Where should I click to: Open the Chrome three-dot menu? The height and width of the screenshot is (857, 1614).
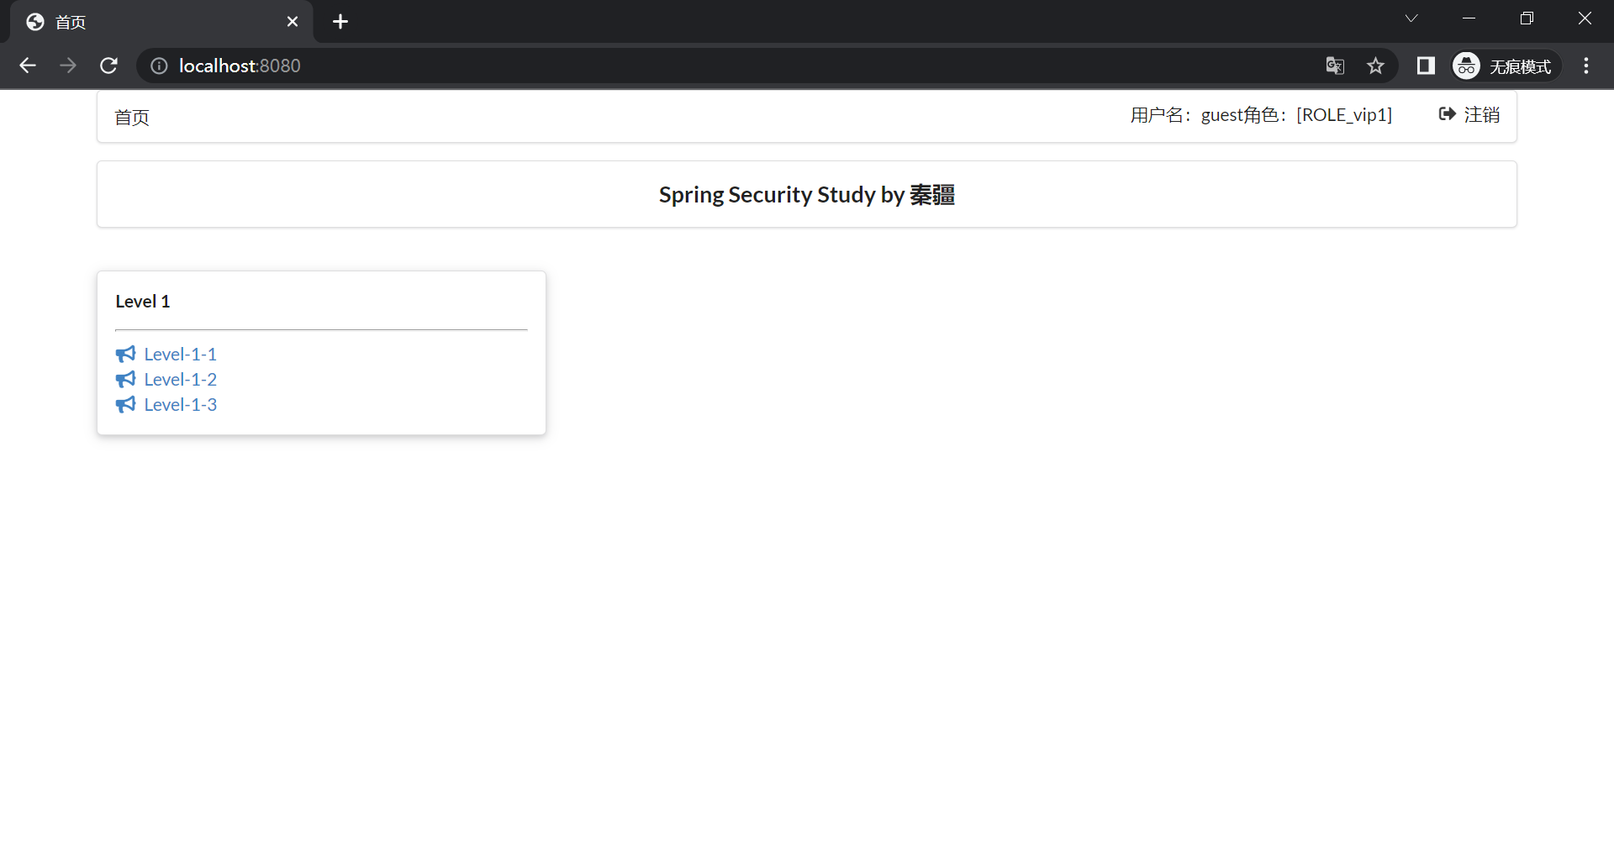[x=1586, y=66]
